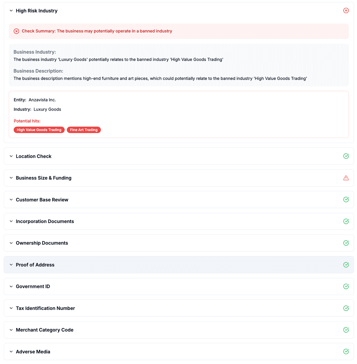Click the green check icon on Location Check
Screen dimensions: 357x364
coord(346,156)
